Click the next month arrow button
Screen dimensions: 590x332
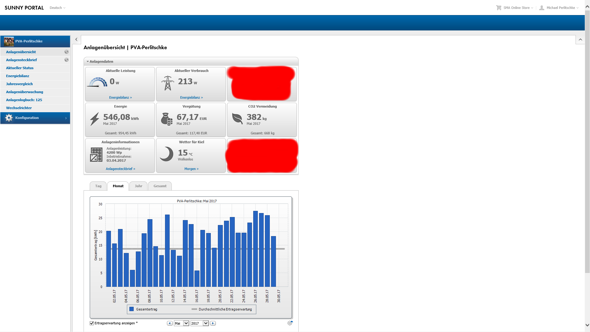pos(213,323)
